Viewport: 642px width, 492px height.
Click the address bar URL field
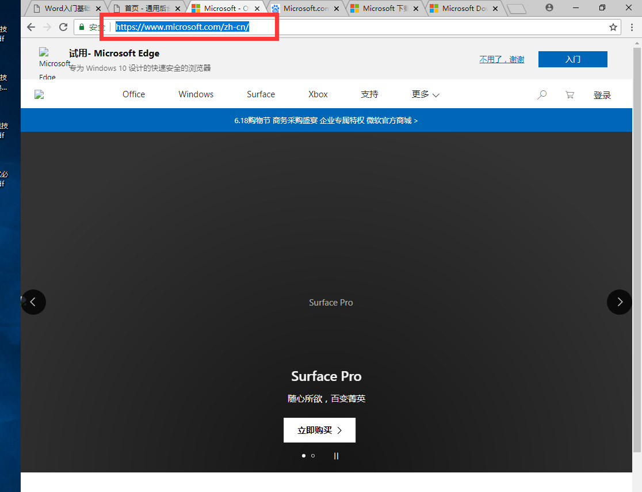tap(345, 27)
